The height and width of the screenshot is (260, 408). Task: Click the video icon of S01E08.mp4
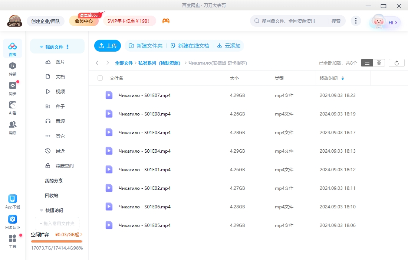109,114
